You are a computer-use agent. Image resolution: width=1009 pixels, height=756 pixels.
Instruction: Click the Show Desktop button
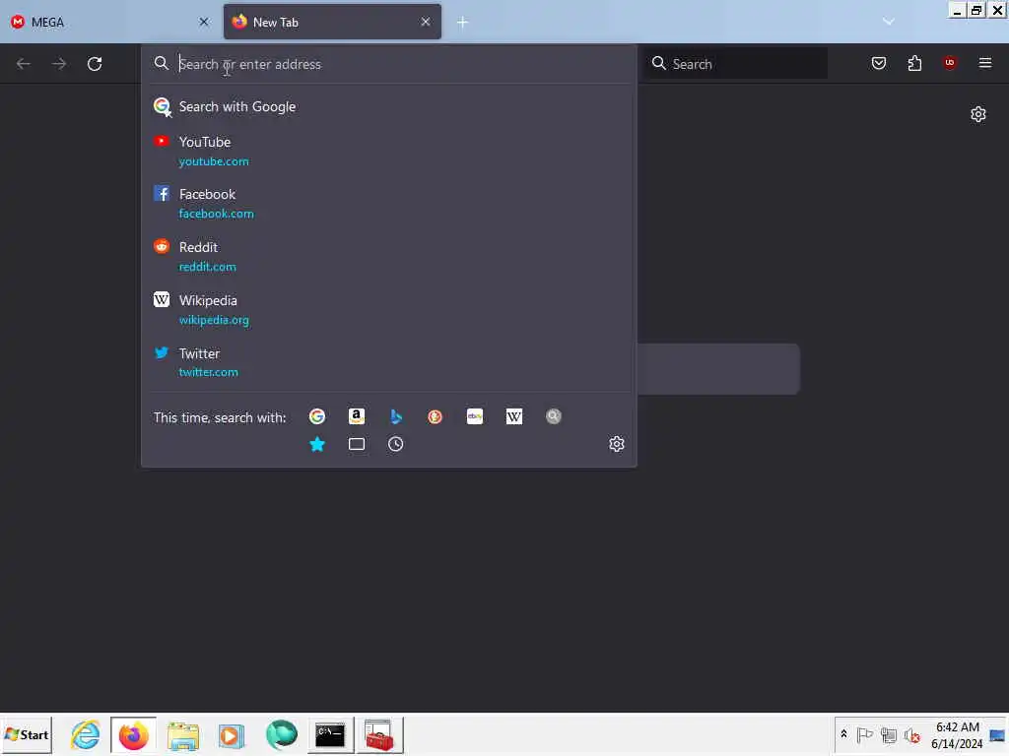coord(998,734)
